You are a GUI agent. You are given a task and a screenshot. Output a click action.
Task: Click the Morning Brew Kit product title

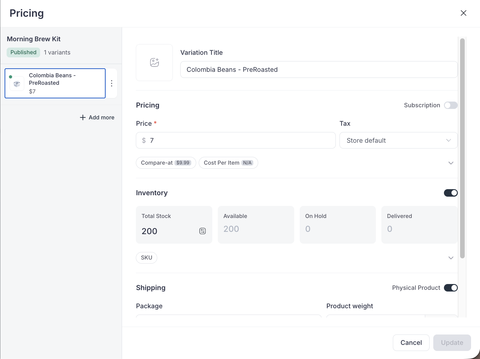click(x=34, y=39)
